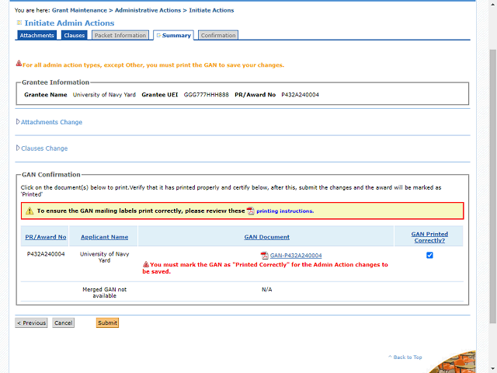
Task: Click table cell P432A240004
Action: point(46,254)
